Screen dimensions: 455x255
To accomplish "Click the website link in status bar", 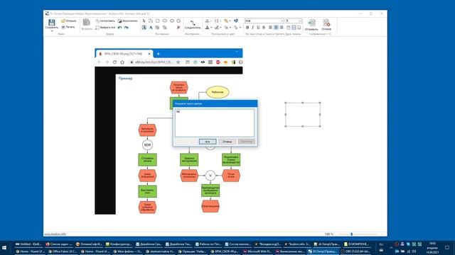I will (x=55, y=234).
